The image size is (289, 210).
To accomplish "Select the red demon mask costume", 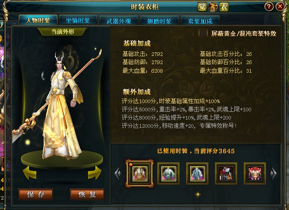I will pos(255,173).
